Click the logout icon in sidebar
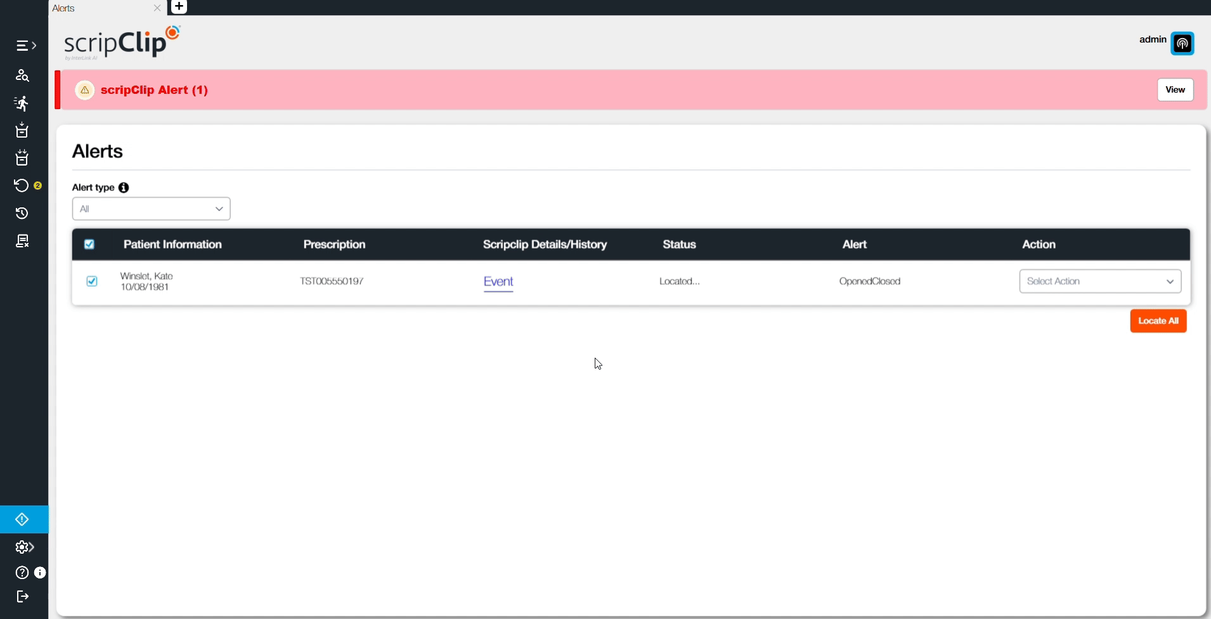The width and height of the screenshot is (1211, 619). pos(22,596)
